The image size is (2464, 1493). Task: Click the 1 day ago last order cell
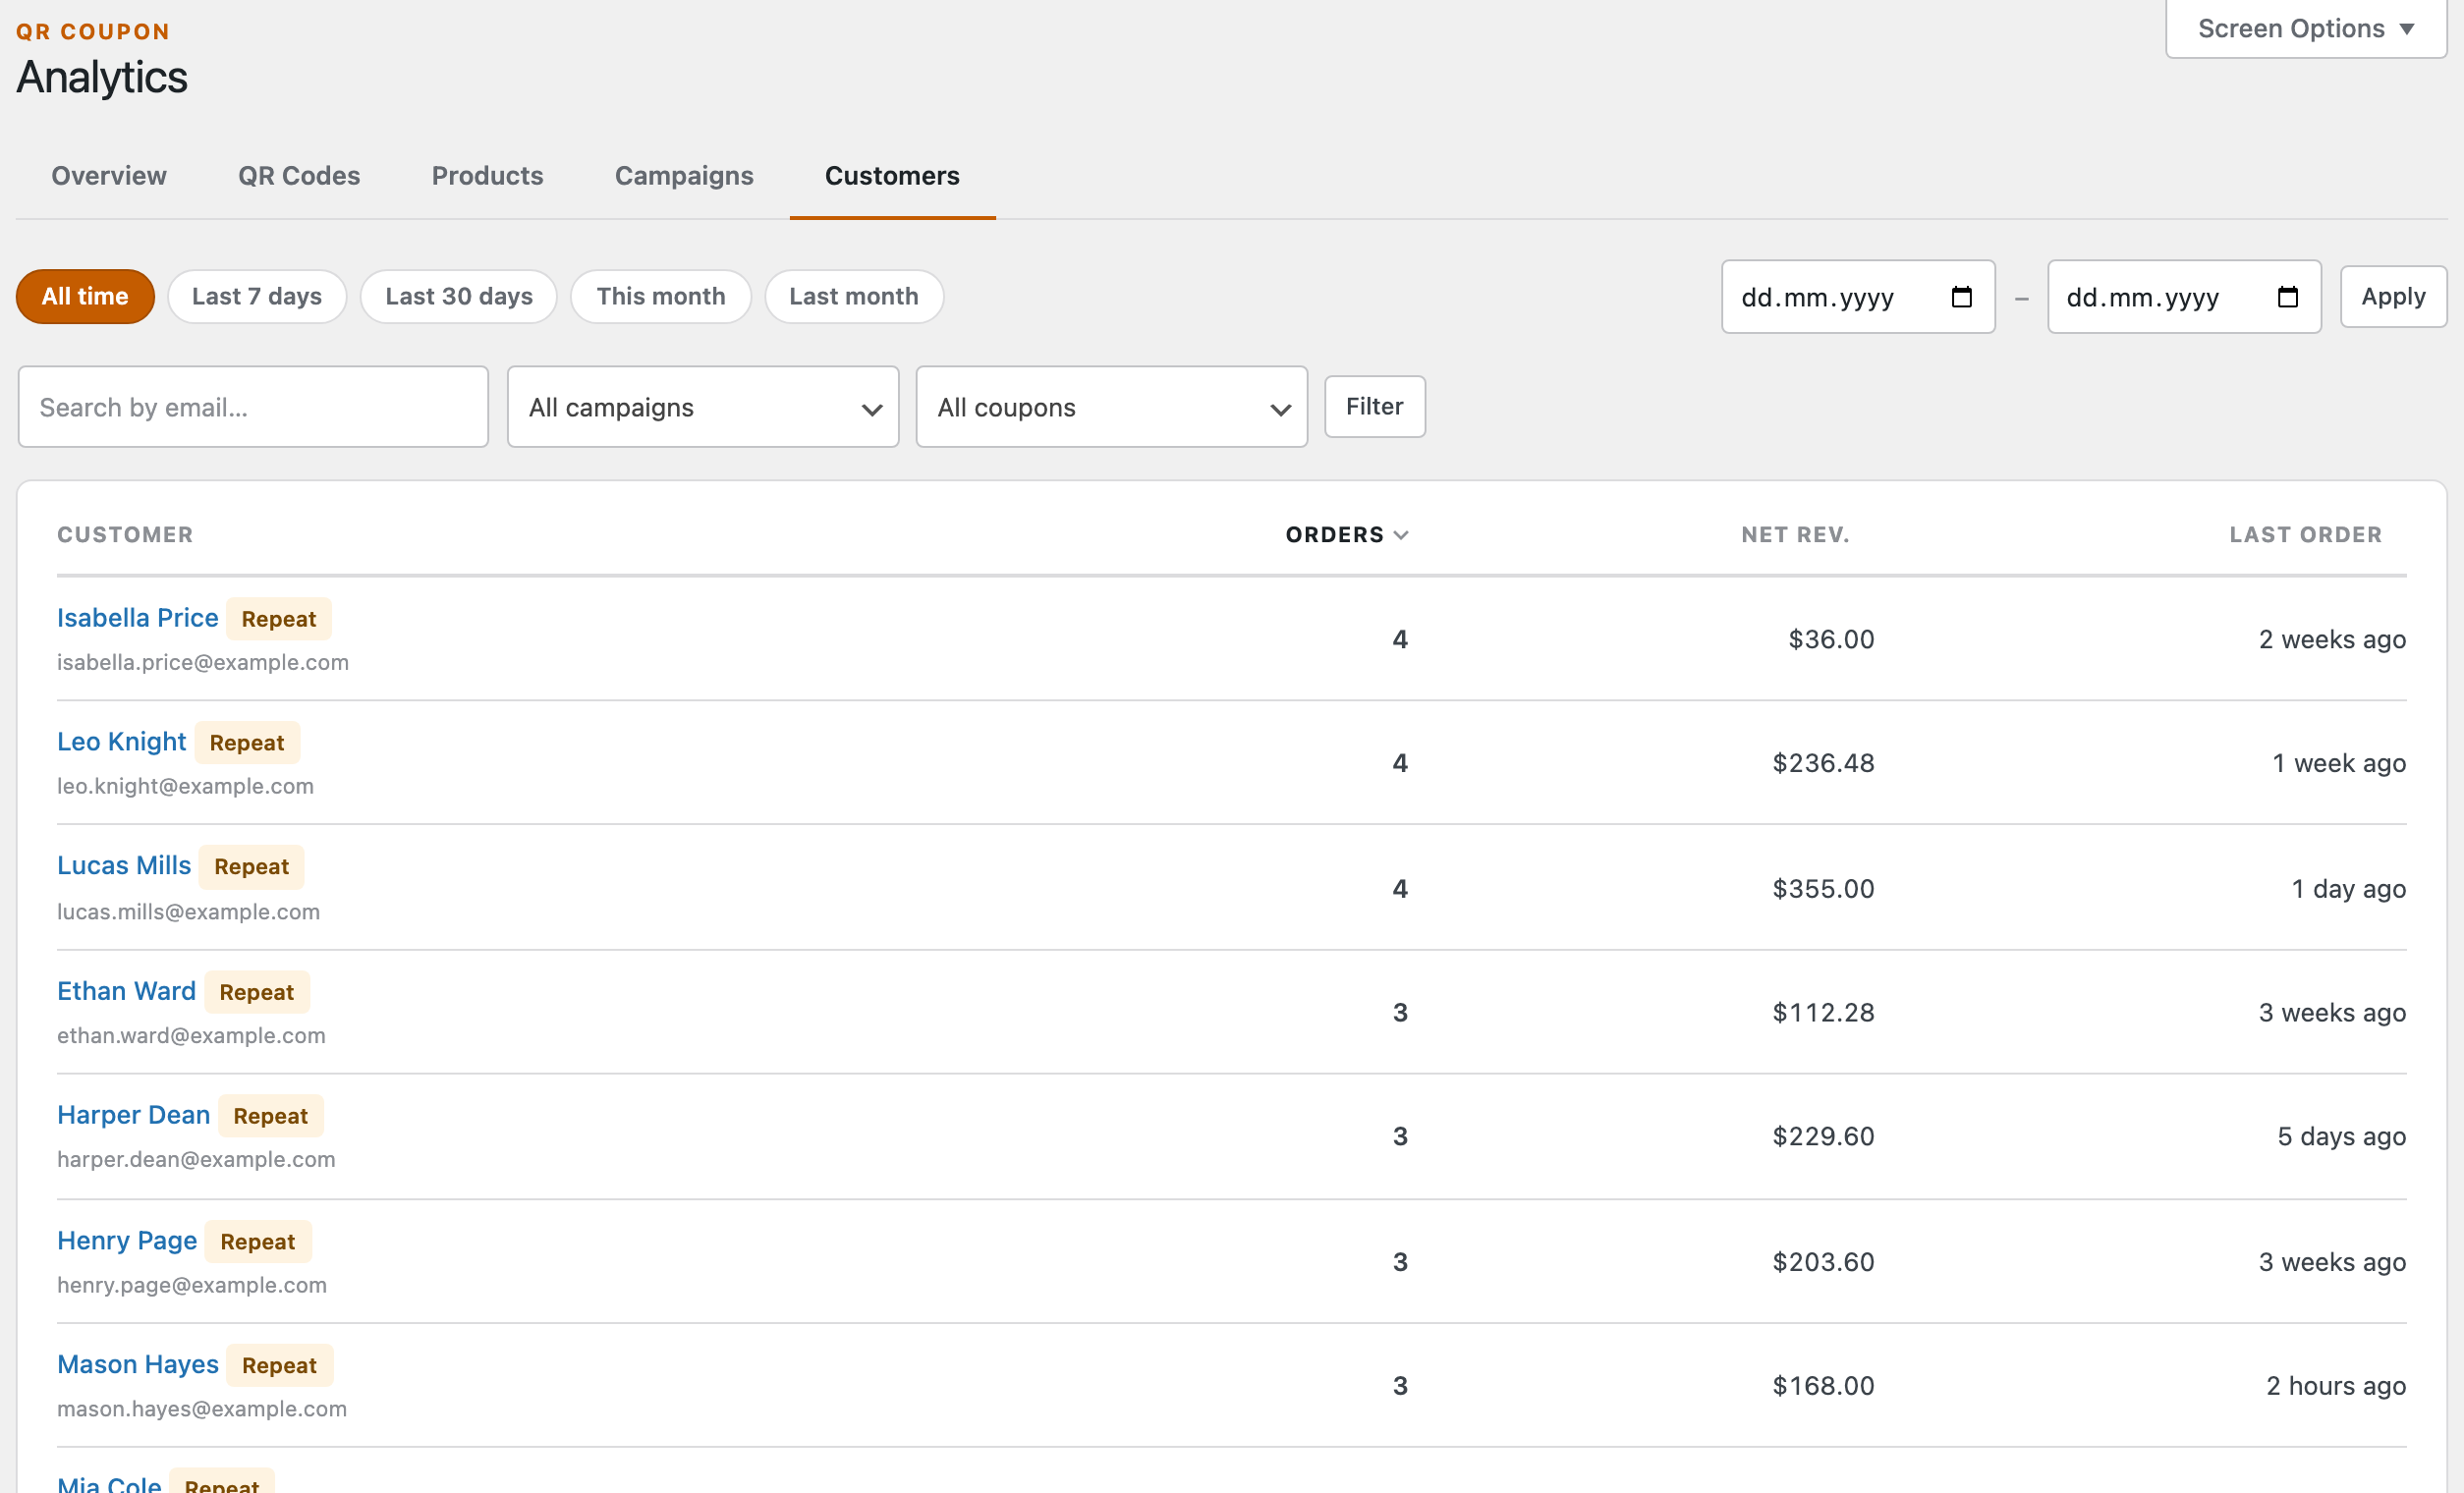click(2348, 889)
